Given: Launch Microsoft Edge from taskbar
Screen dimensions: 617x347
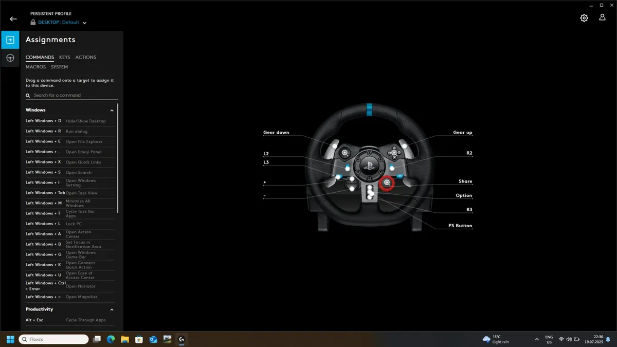Looking at the screenshot, I should coord(111,339).
